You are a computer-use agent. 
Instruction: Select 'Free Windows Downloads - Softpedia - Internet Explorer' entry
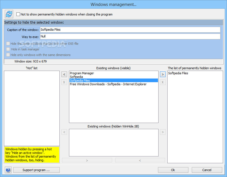coord(114,84)
